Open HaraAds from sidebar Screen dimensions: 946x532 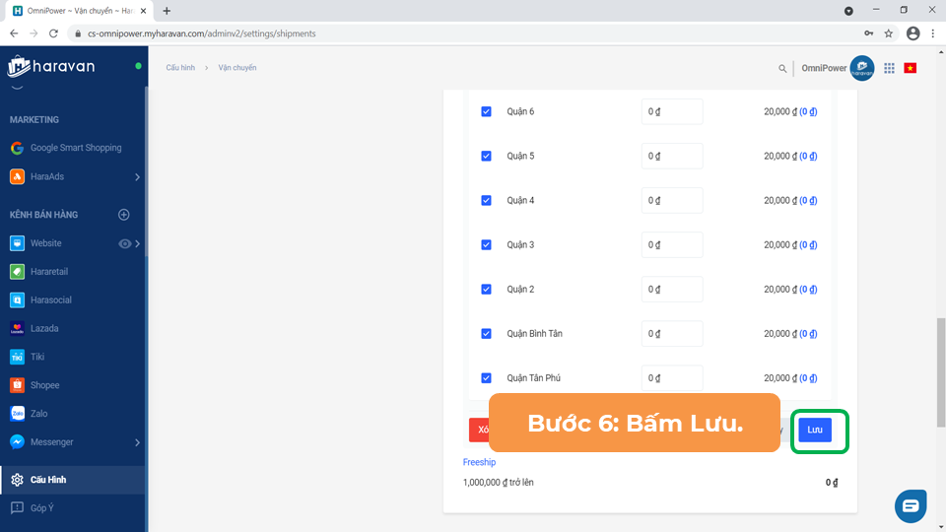47,176
